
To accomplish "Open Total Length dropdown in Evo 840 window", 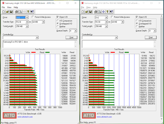I will pos(27,26).
